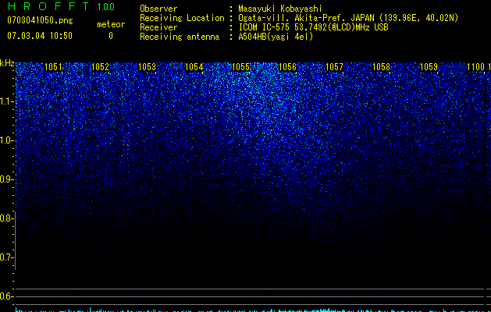Click the 1.0 frequency axis label
Viewport: 491px width, 312px height.
click(x=6, y=140)
